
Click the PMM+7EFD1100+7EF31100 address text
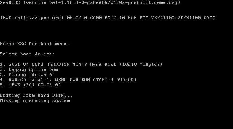click(x=170, y=18)
